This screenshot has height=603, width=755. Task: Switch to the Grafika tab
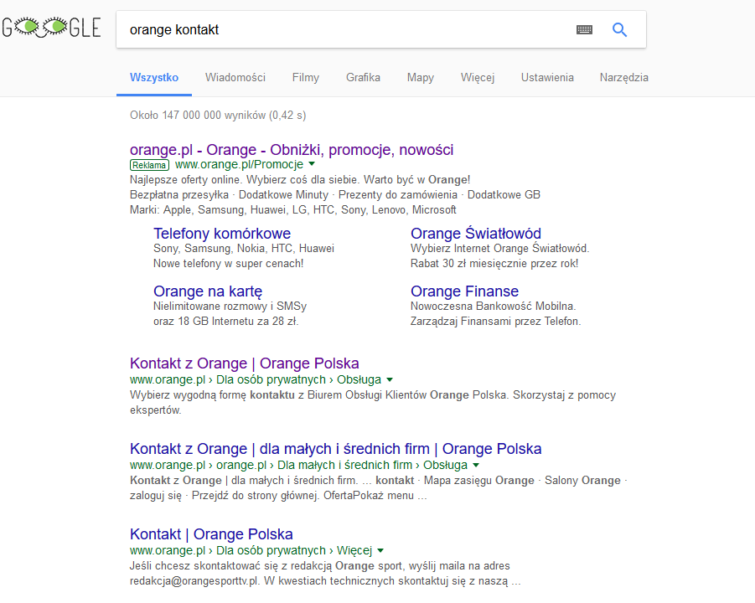[x=363, y=77]
